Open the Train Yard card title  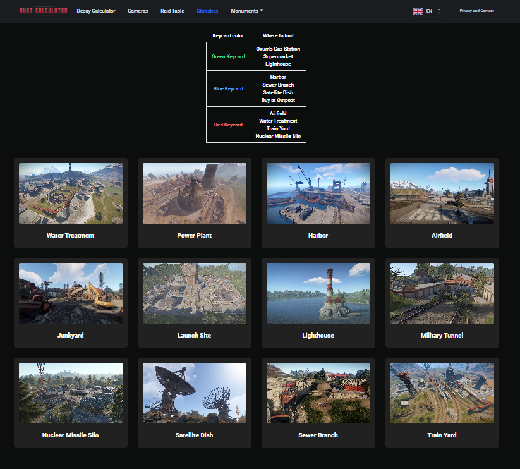pos(442,435)
